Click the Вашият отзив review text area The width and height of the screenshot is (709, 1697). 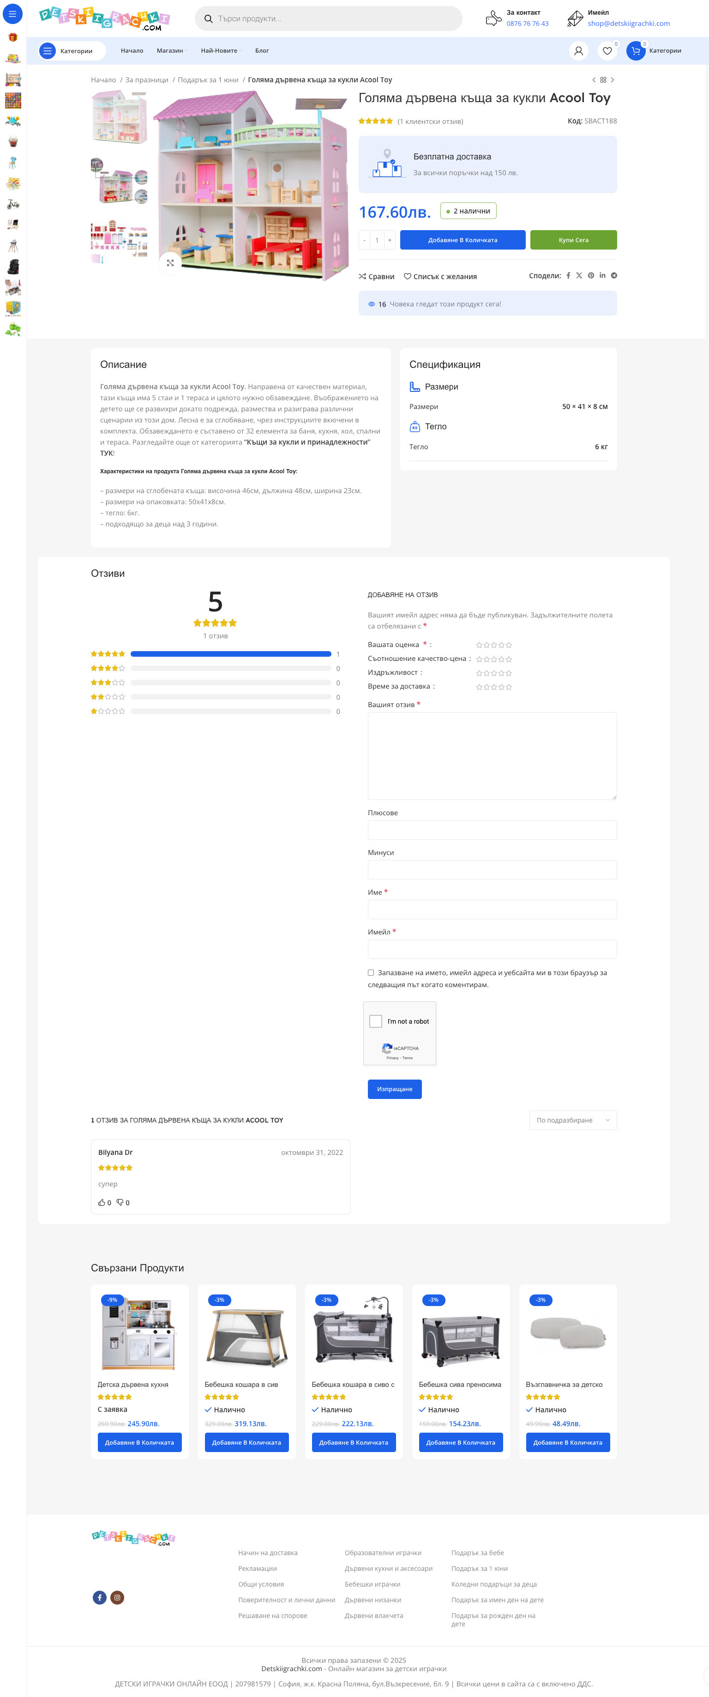(492, 756)
